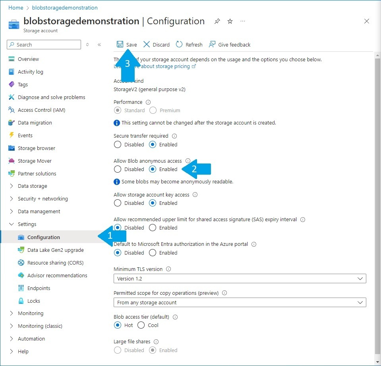381x366 pixels.
Task: Click the Endpoints icon
Action: point(21,288)
